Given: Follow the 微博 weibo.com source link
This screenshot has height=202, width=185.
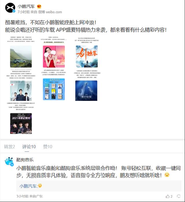Looking at the screenshot, I should click(50, 12).
